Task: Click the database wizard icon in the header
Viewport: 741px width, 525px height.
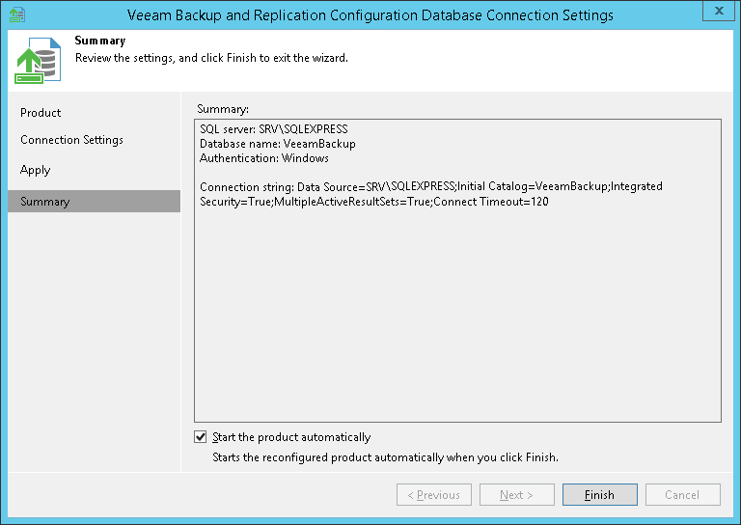Action: pos(35,62)
